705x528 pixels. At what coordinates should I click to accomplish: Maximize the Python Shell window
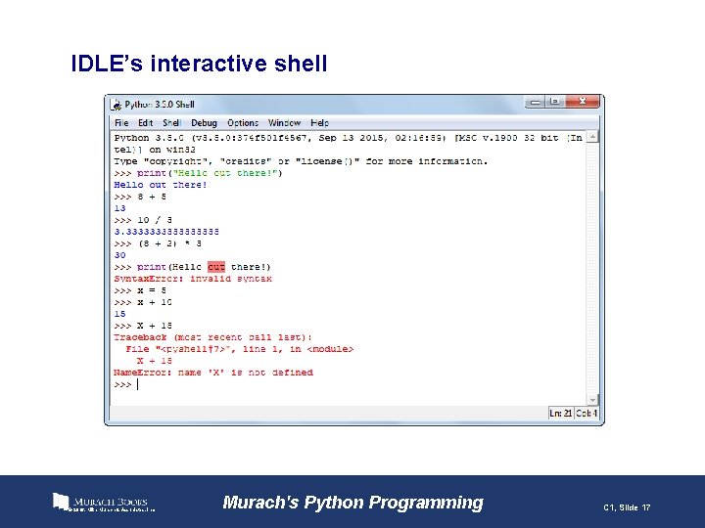(555, 102)
